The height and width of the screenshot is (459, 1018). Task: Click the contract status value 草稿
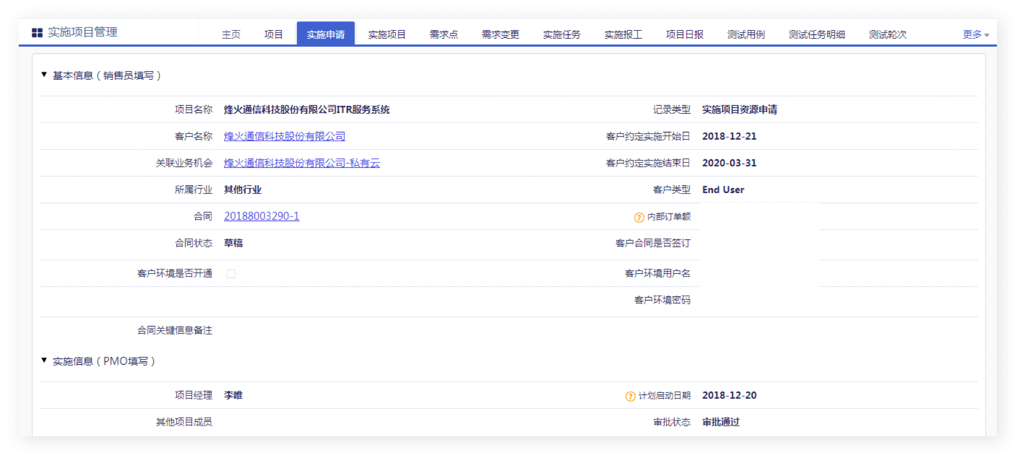pos(233,243)
